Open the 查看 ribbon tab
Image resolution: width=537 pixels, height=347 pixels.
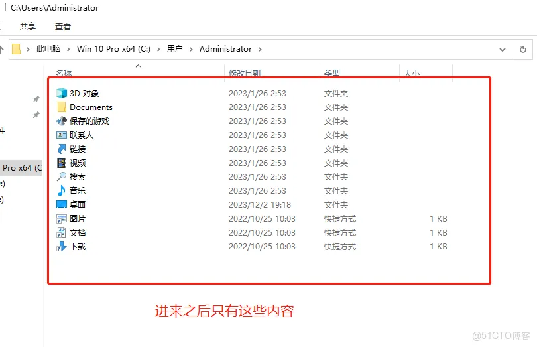[x=63, y=27]
